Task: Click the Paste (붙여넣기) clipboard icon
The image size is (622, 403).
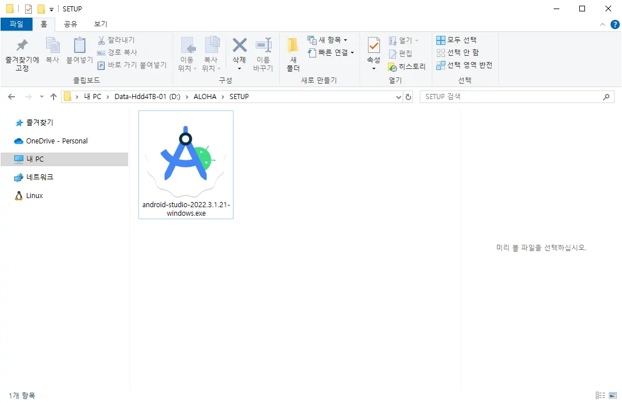Action: pos(79,45)
